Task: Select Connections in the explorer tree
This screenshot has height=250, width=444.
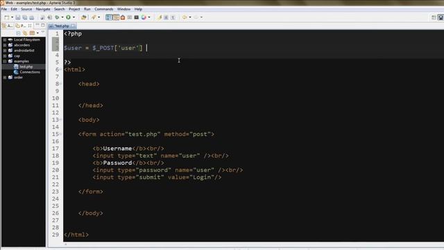Action: 30,72
